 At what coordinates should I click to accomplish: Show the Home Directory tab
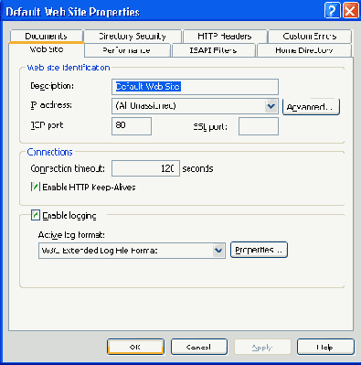(304, 50)
